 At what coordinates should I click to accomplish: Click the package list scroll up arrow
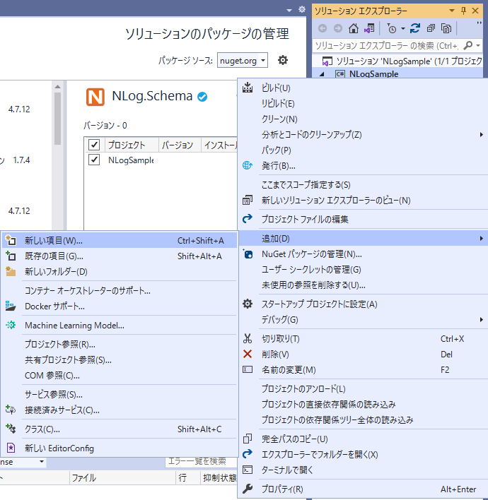[57, 86]
